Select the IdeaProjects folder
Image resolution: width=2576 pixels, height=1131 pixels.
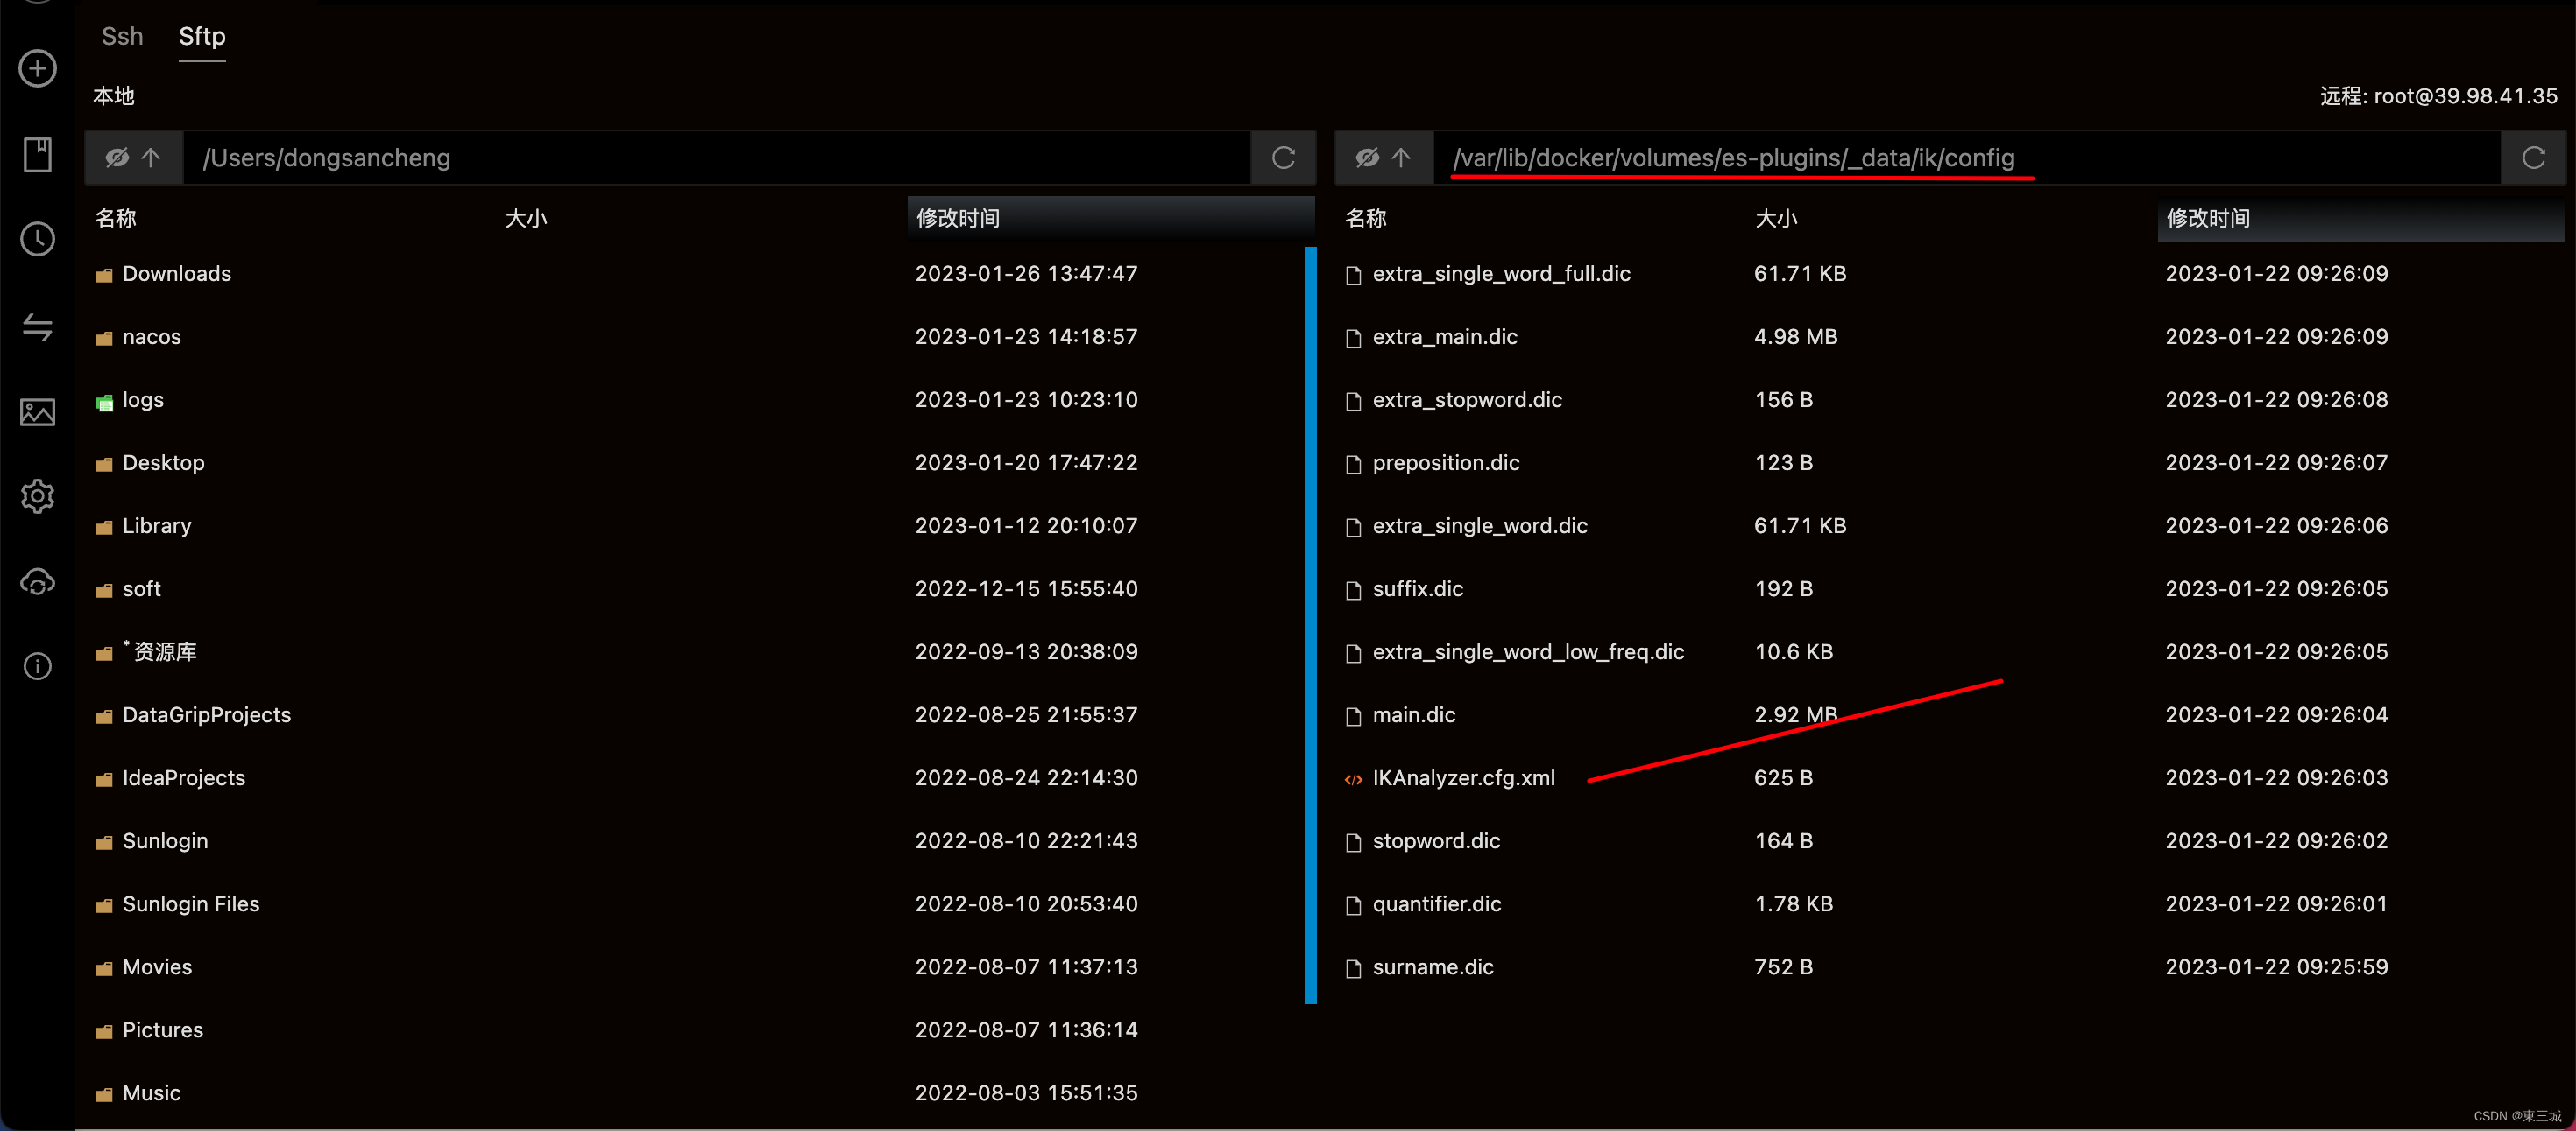click(183, 777)
